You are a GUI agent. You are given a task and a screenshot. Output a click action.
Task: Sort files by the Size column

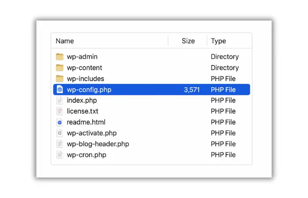point(188,41)
